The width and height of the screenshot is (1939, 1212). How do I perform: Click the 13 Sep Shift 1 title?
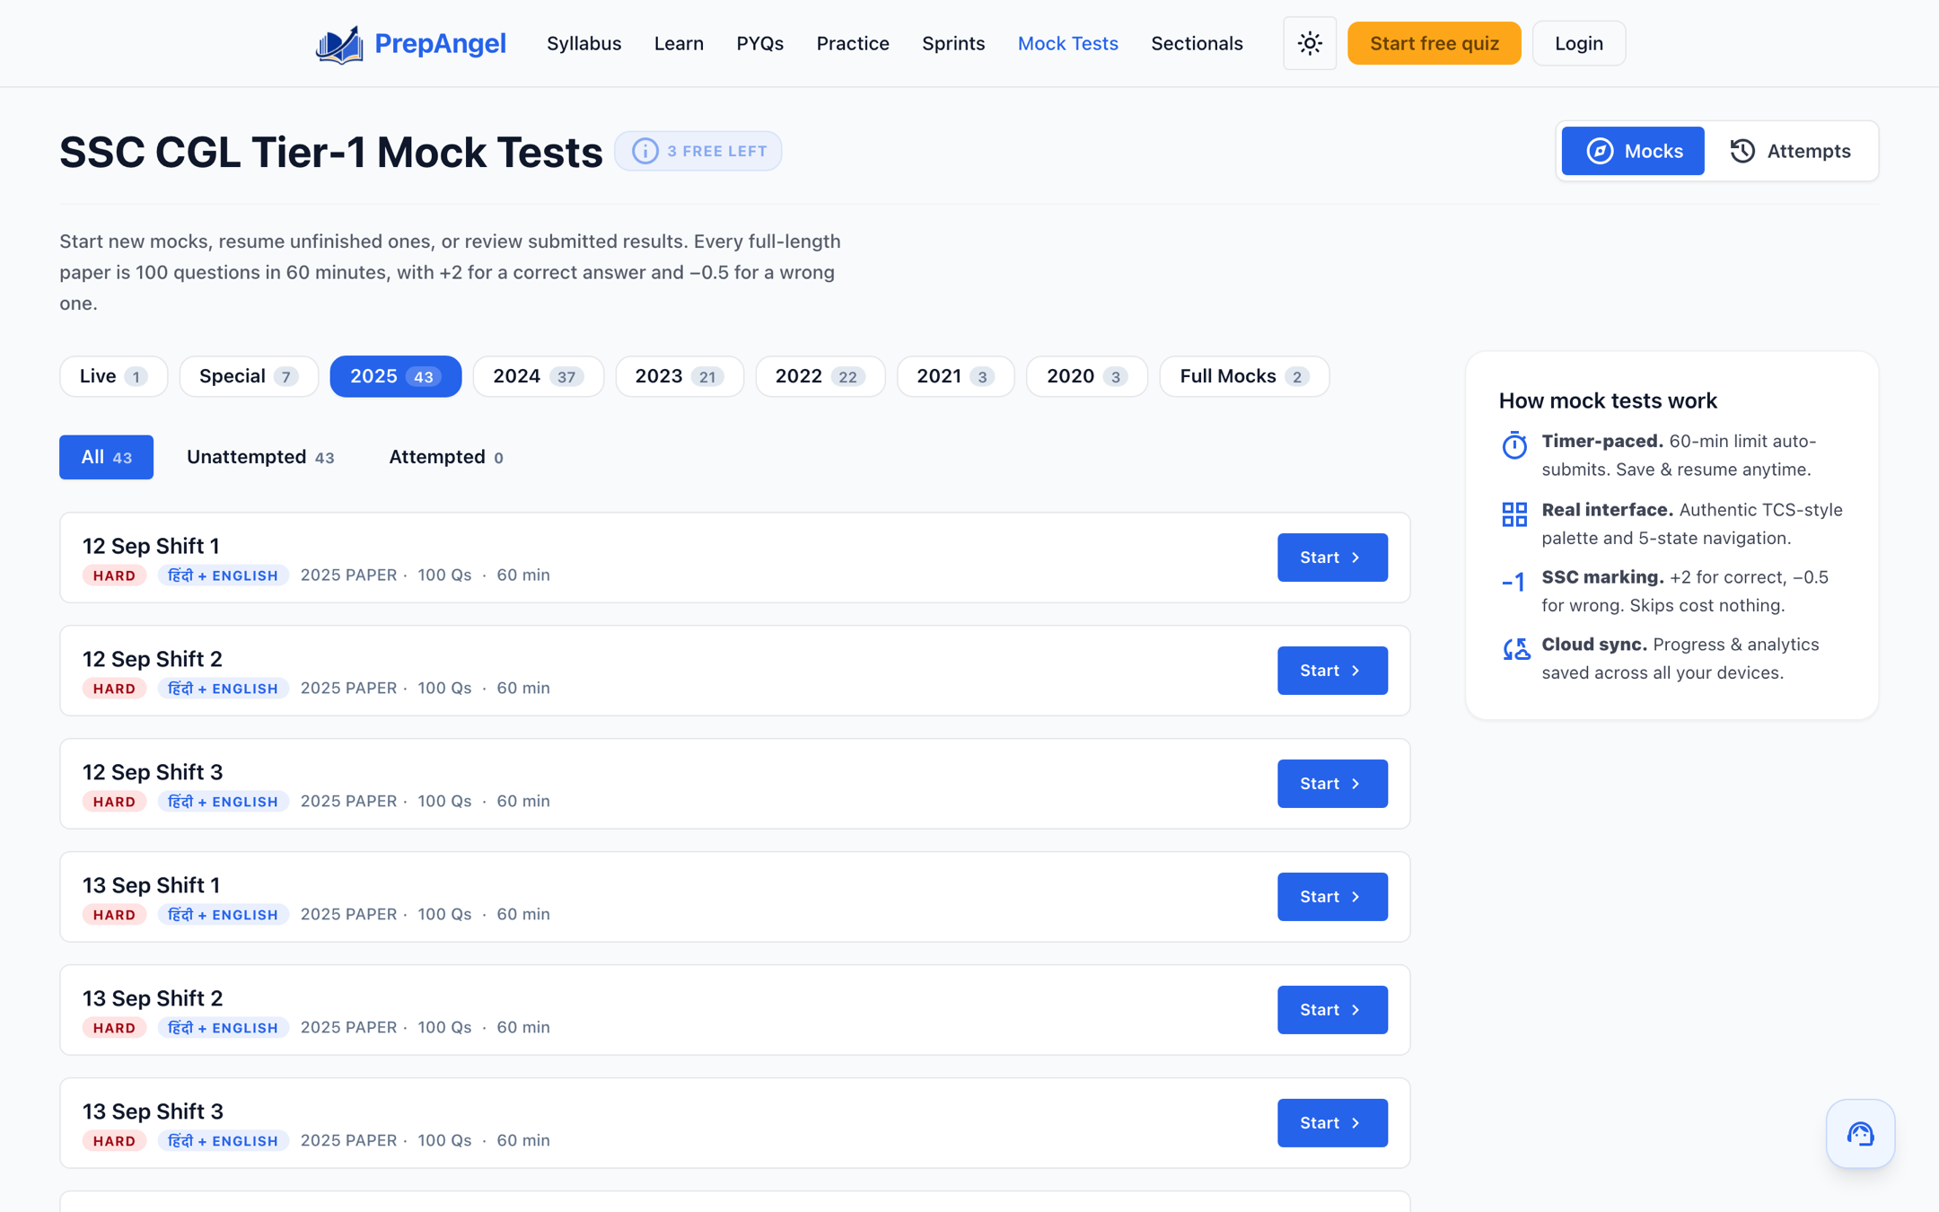151,885
